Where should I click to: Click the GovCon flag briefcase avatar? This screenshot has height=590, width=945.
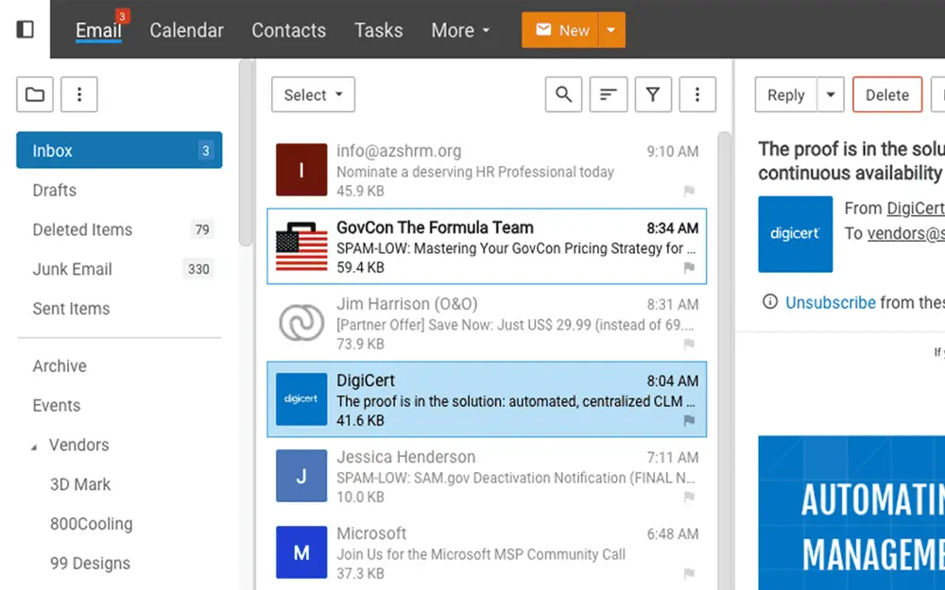tap(301, 246)
